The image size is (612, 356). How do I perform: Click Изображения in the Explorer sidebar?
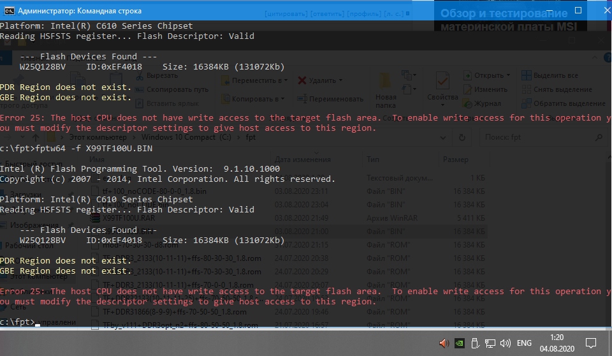(34, 225)
